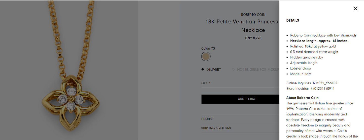Choose the Delivery radio option
This screenshot has width=364, height=140.
[x=203, y=69]
